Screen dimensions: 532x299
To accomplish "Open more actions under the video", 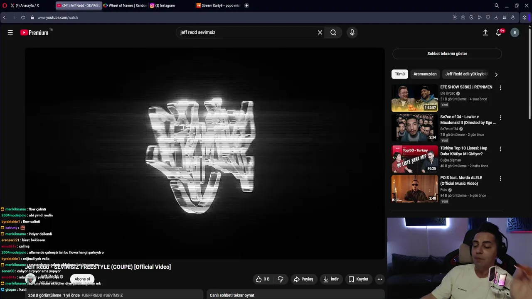I will pos(379,279).
